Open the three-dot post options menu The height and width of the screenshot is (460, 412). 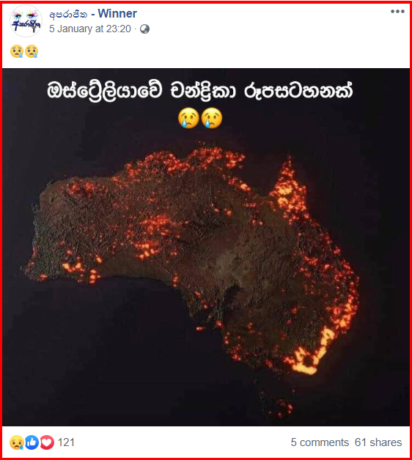(397, 12)
